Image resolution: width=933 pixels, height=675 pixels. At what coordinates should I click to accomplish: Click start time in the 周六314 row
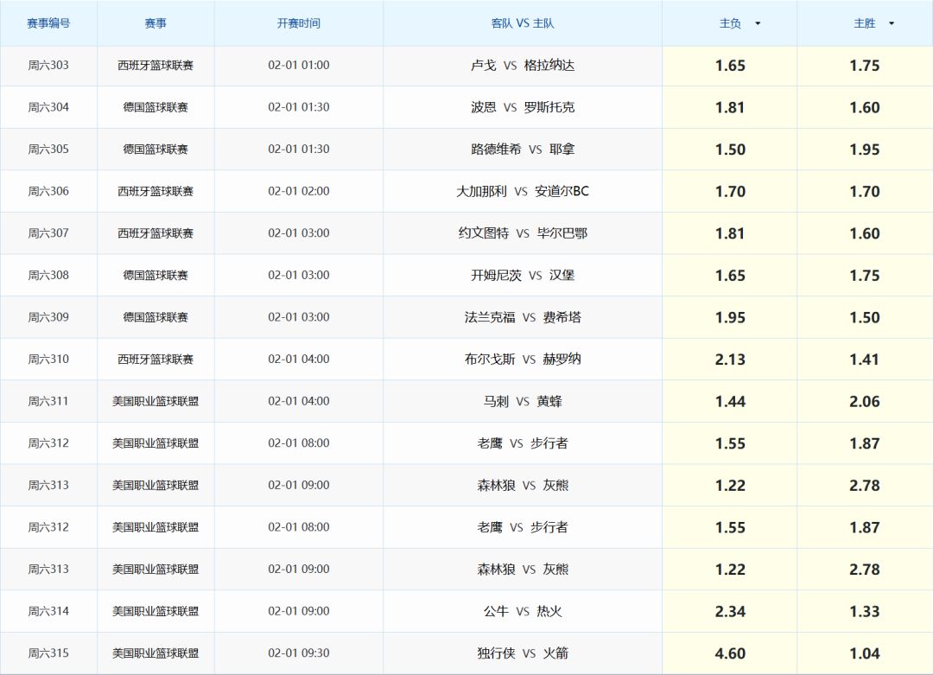point(299,611)
